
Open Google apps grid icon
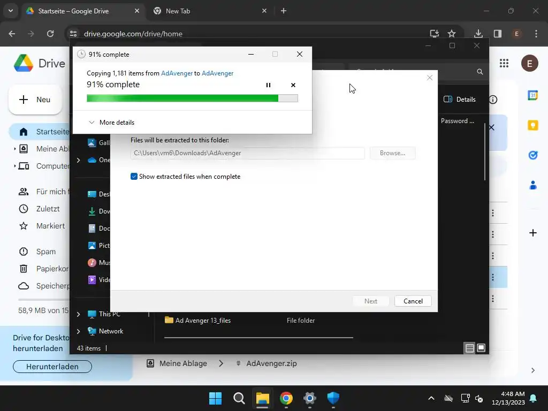504,63
